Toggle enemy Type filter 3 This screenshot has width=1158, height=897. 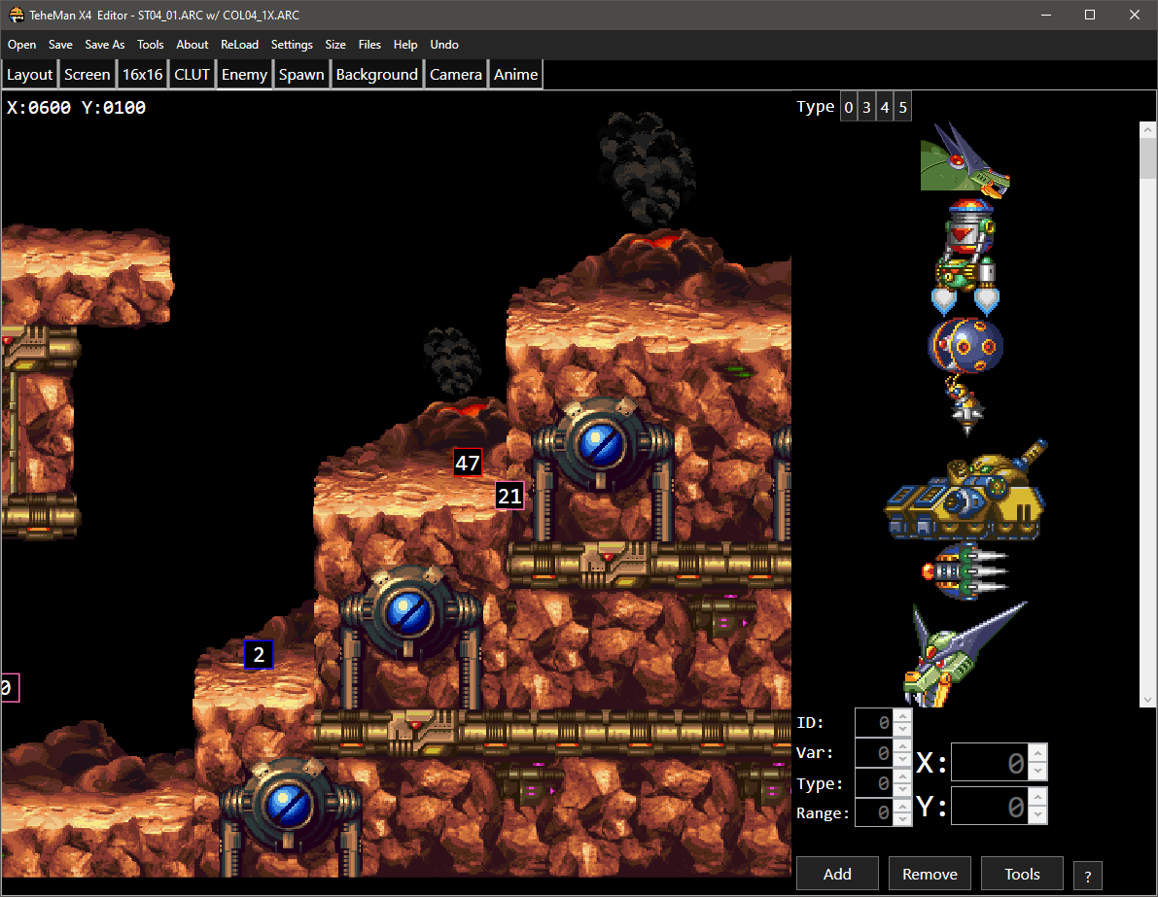pos(866,107)
